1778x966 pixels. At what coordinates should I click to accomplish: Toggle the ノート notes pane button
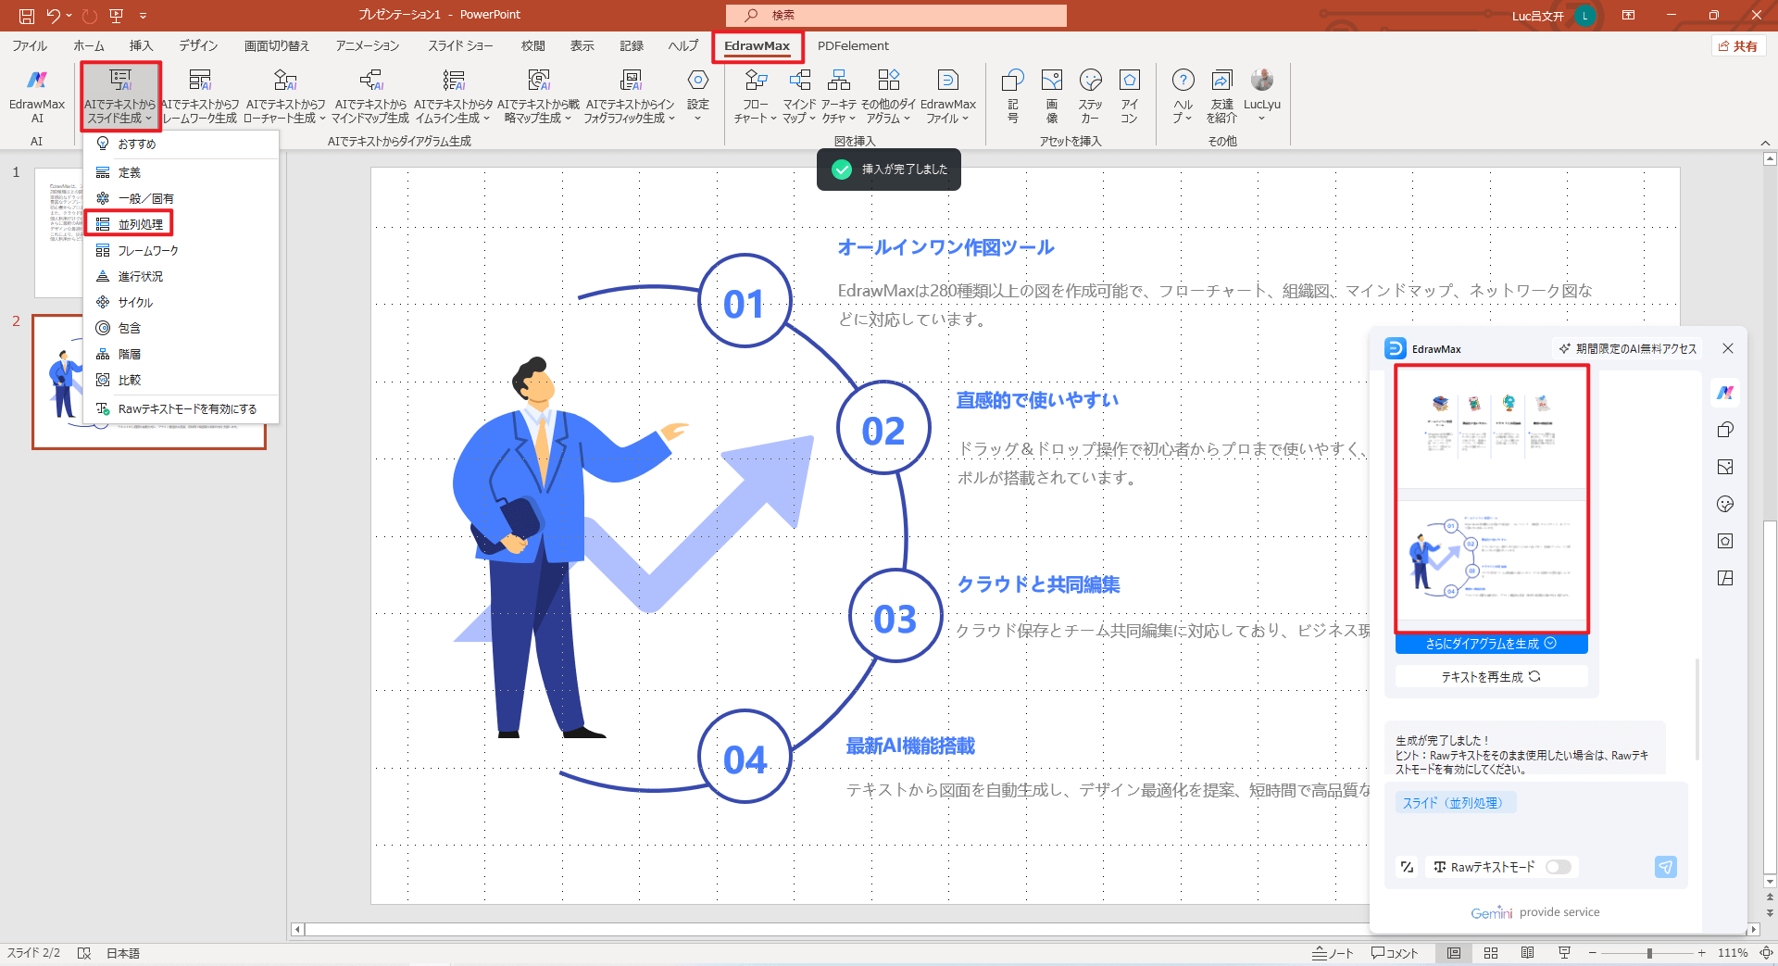click(1333, 953)
